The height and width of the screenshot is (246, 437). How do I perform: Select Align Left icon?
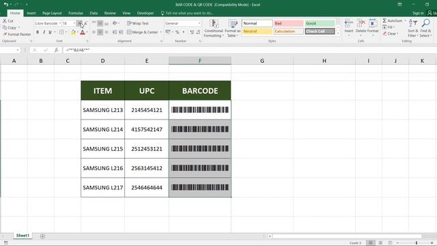pos(94,32)
